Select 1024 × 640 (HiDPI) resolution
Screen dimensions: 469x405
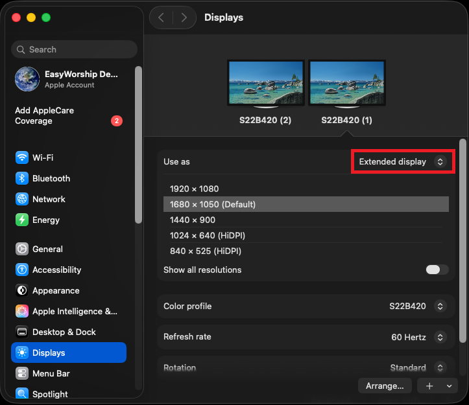coord(306,235)
